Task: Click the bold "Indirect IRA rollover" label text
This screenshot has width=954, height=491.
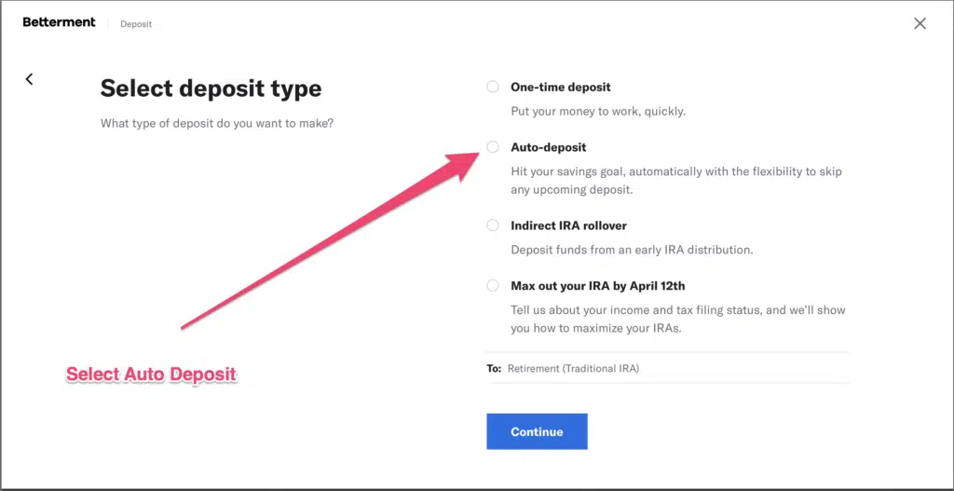Action: click(x=568, y=225)
